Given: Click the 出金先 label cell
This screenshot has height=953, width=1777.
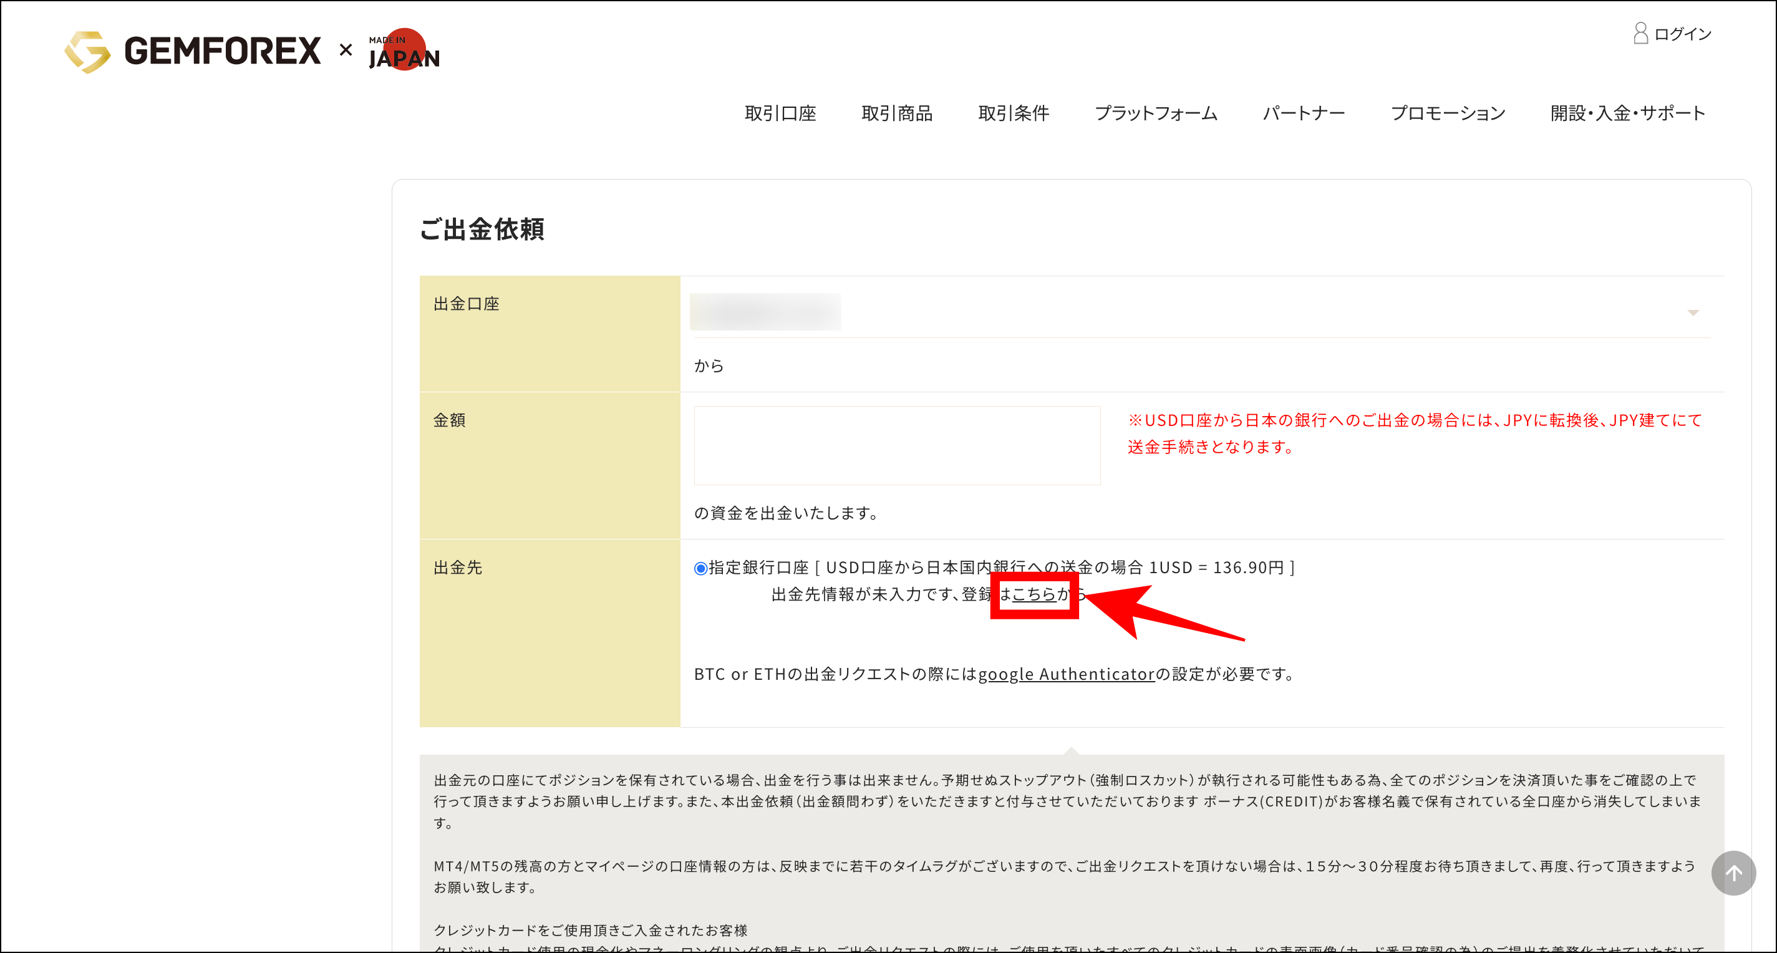Looking at the screenshot, I should [550, 633].
